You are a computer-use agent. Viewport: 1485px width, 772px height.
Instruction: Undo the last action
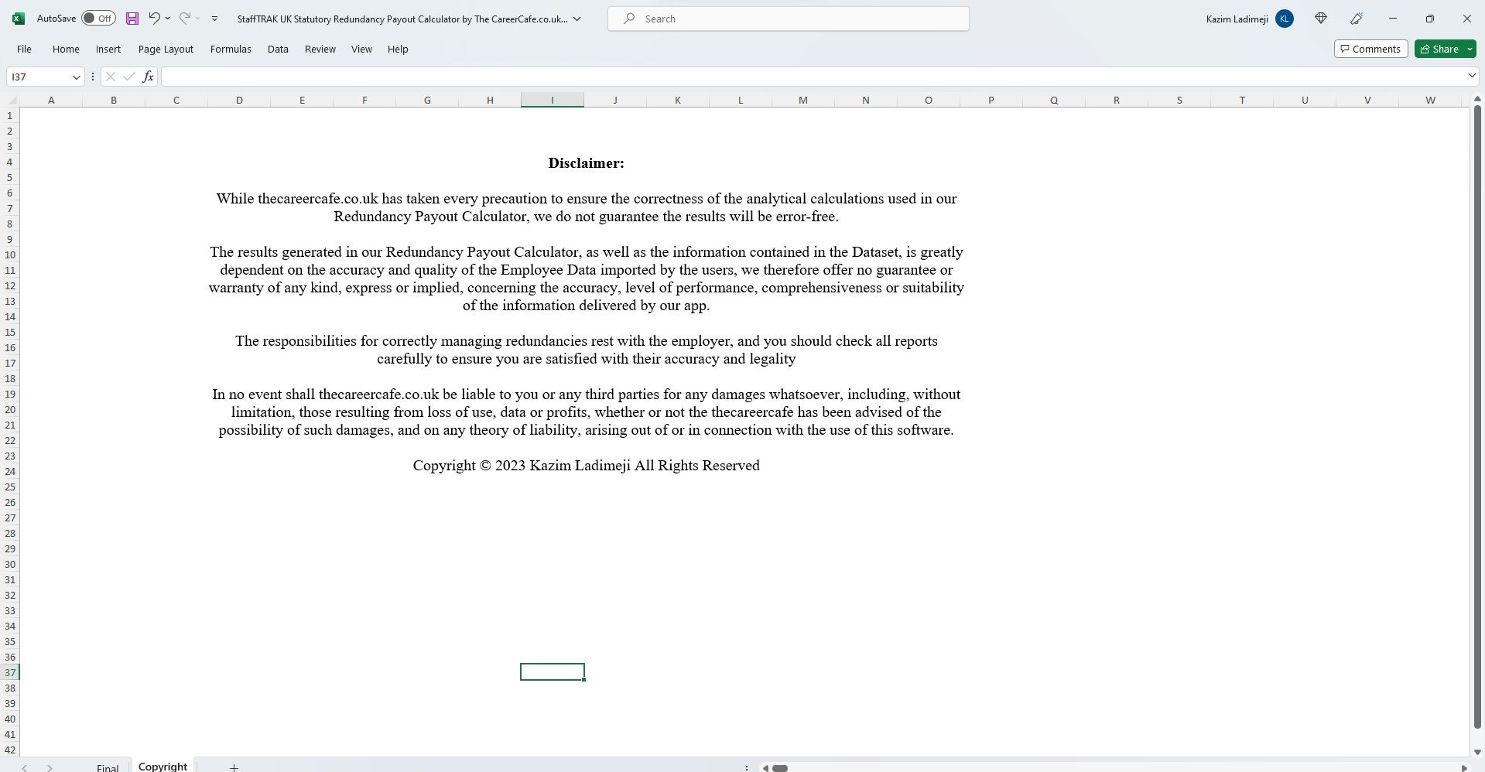tap(152, 18)
